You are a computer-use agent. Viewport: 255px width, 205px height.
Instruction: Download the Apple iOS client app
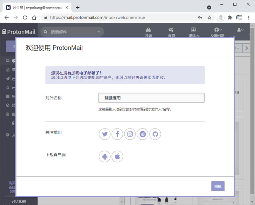click(x=117, y=157)
